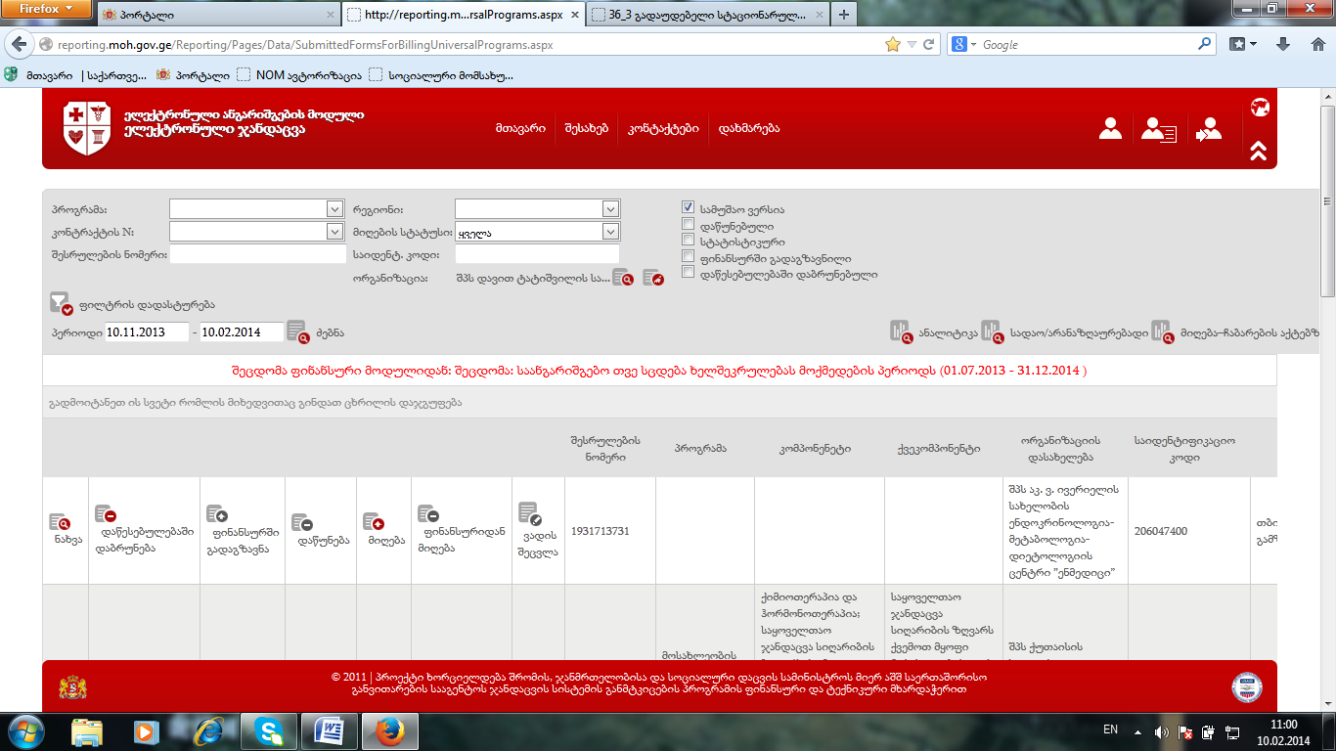Open the ანალიტიკა report icon
The width and height of the screenshot is (1336, 751).
tap(899, 331)
